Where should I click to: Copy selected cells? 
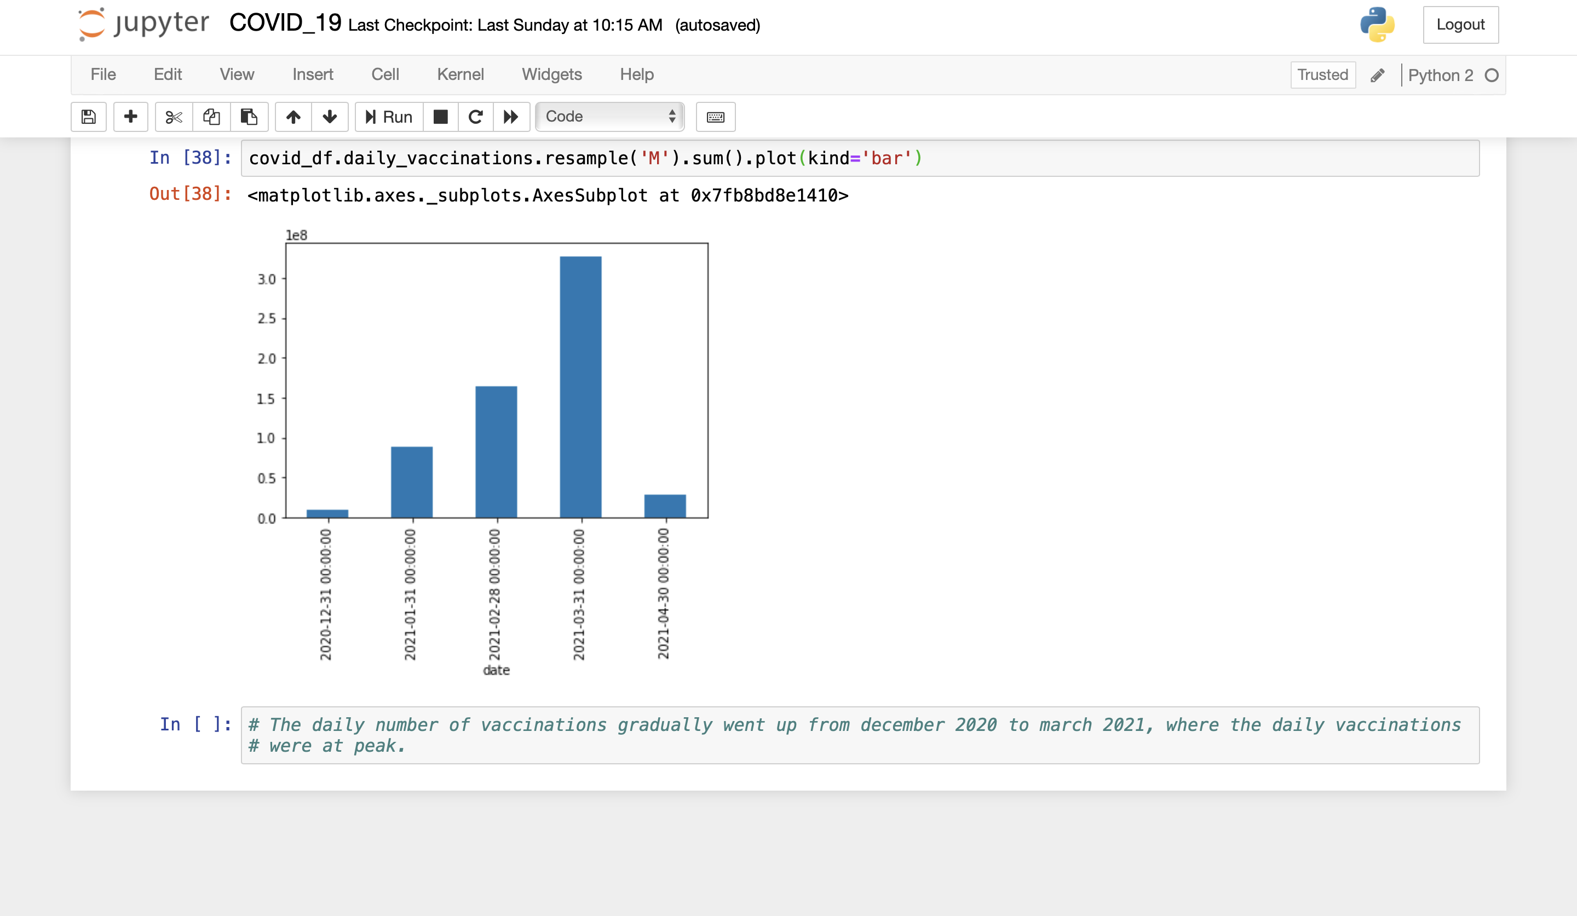point(211,117)
